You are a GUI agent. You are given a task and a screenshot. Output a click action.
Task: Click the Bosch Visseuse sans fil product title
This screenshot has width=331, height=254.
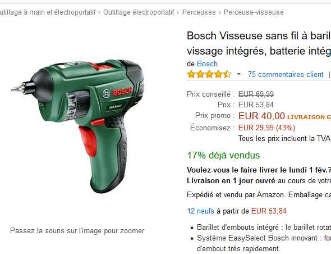[259, 43]
